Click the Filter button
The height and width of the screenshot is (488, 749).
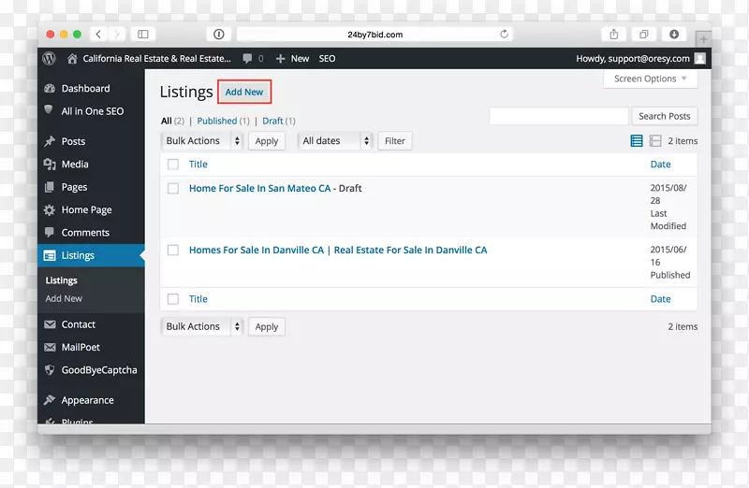click(395, 141)
